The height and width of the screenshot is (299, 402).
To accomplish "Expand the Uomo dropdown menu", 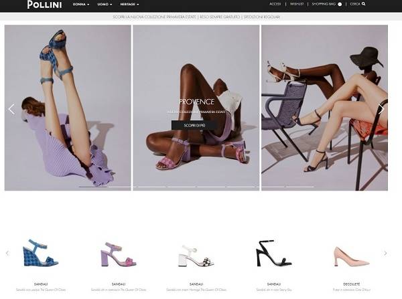I will point(104,4).
